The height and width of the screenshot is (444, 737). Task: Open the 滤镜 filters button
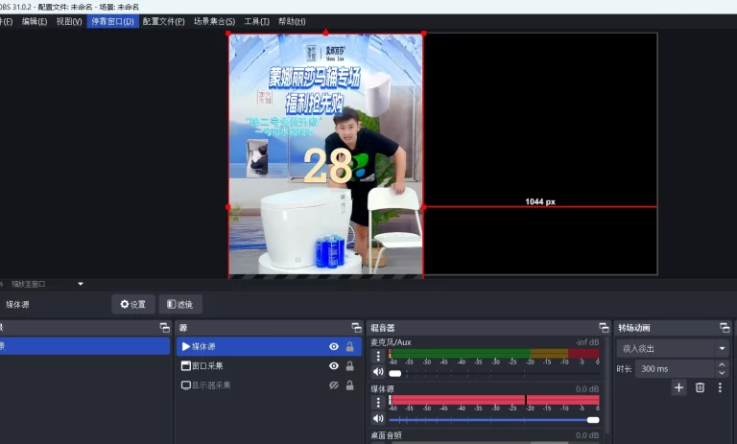pyautogui.click(x=180, y=304)
